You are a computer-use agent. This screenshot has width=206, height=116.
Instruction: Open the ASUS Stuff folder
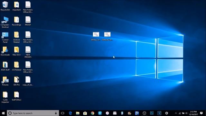tap(5, 66)
